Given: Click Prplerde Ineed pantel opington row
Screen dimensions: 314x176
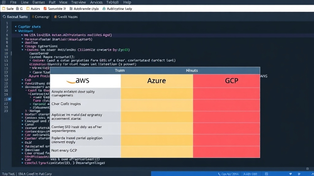Looking at the screenshot, I should tap(85, 140).
